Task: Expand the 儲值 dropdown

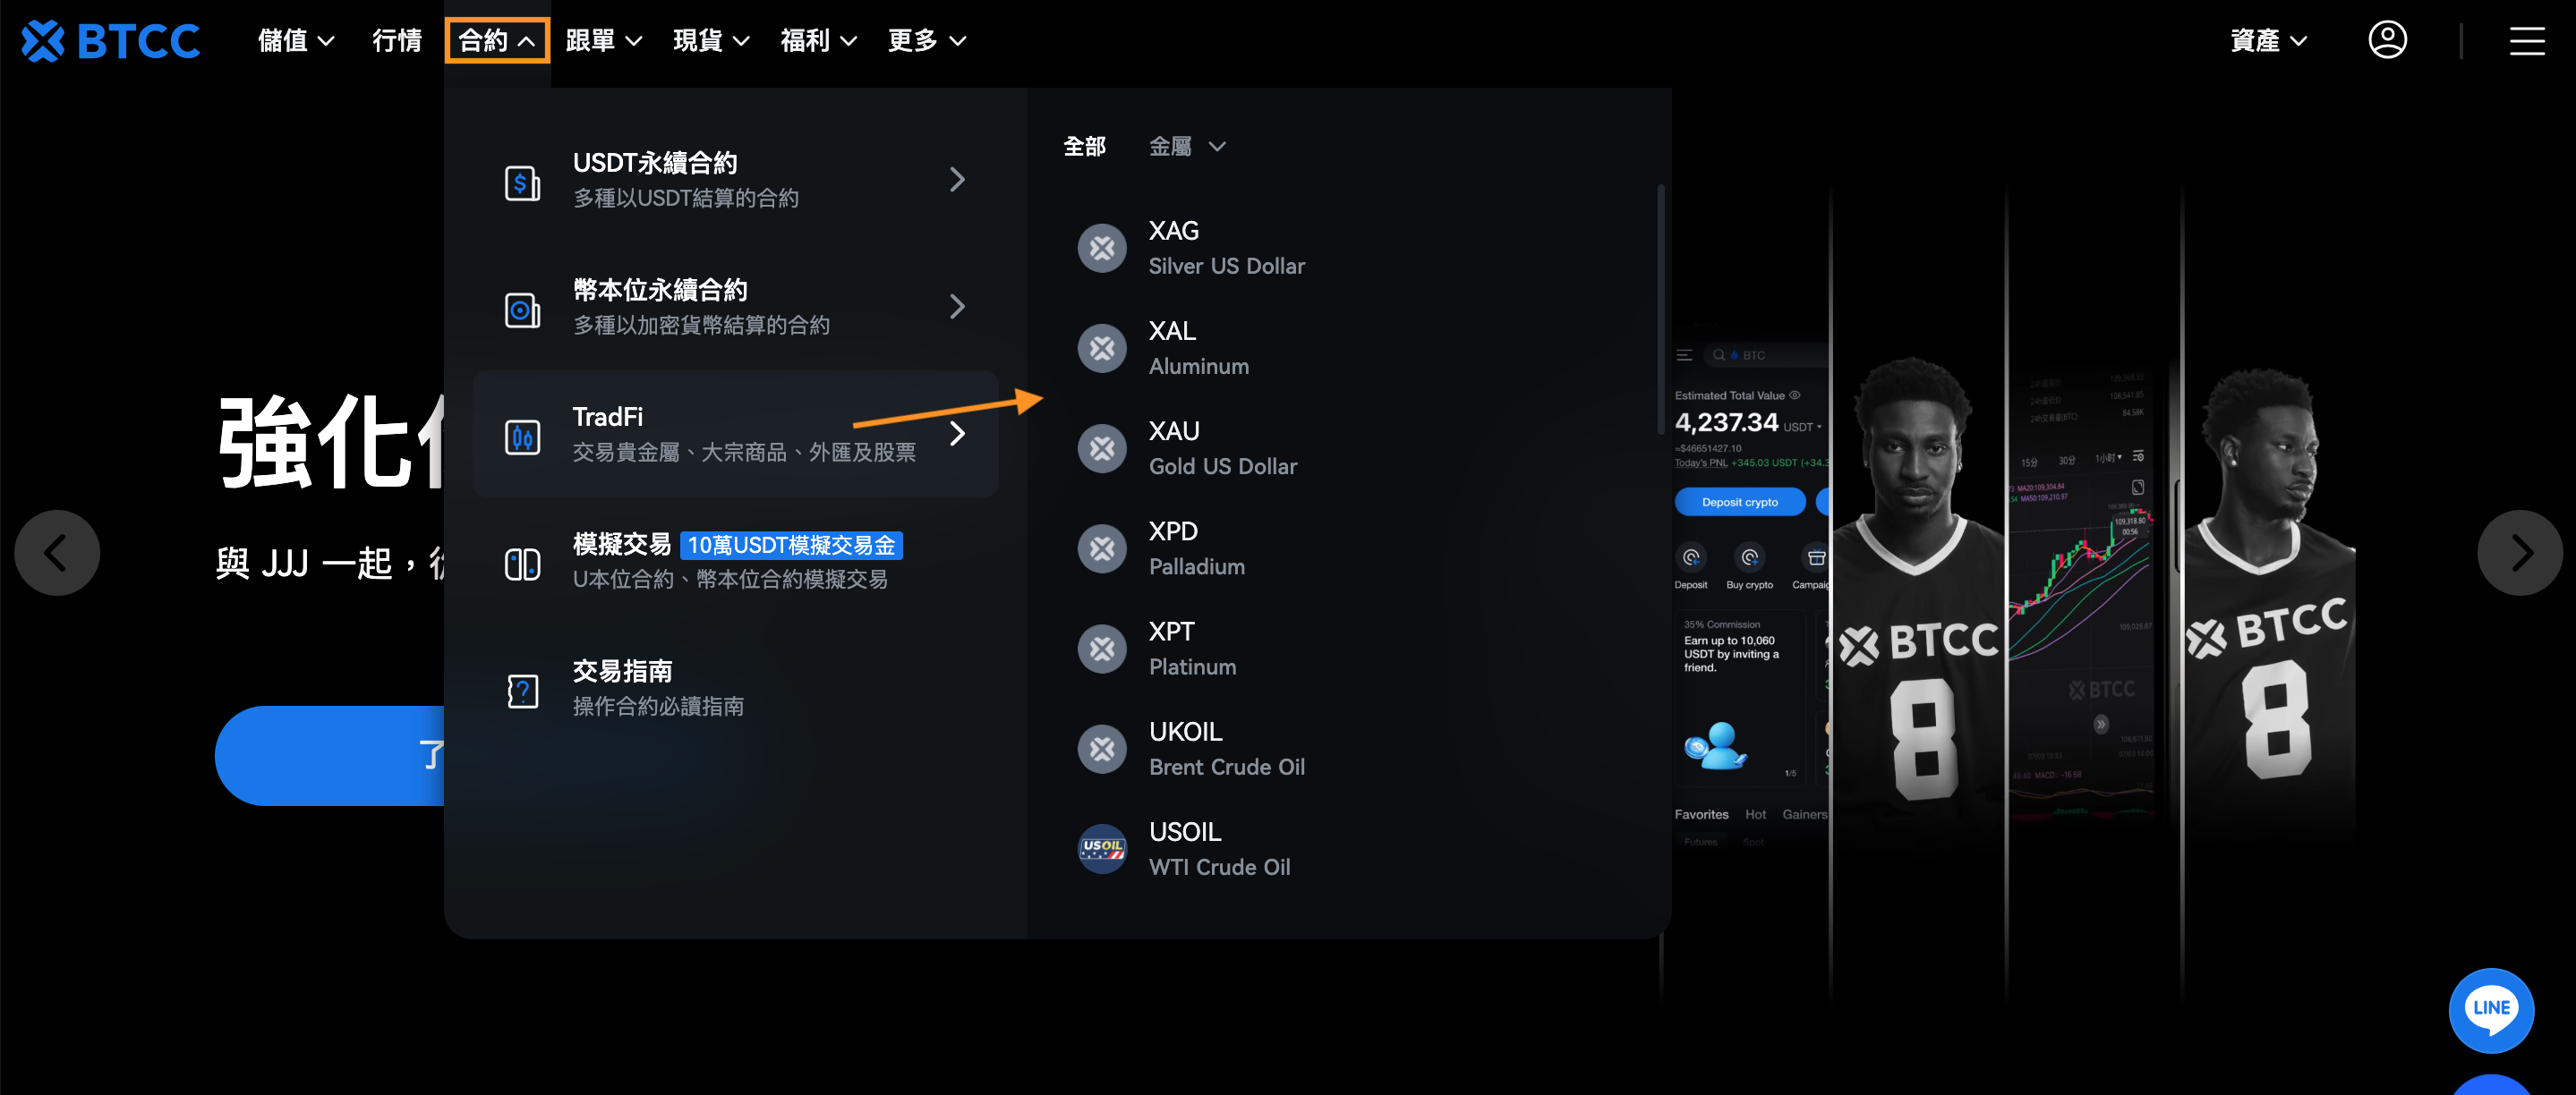Action: [296, 41]
